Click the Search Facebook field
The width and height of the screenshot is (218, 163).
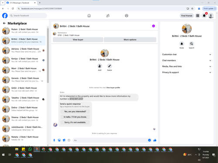pos(28,16)
